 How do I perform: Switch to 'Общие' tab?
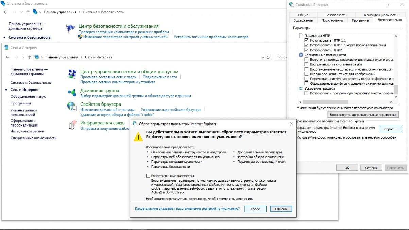[x=303, y=15]
